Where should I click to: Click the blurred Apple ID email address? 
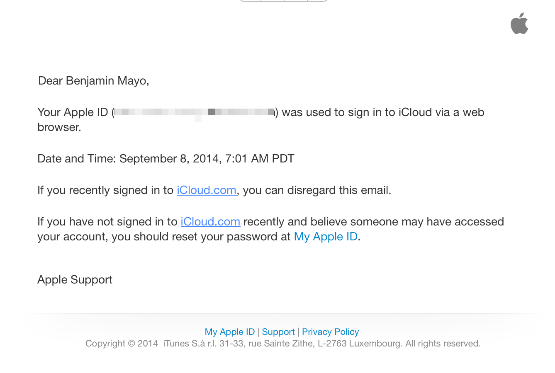[194, 112]
